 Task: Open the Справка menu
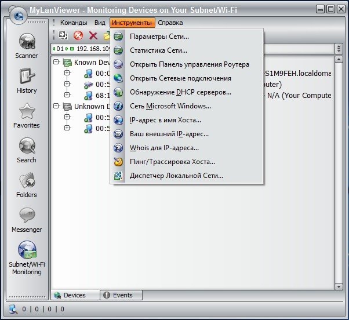tap(170, 23)
